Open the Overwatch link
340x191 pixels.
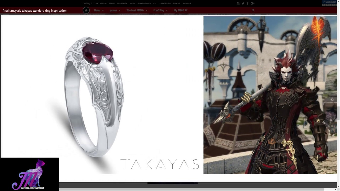pyautogui.click(x=165, y=3)
